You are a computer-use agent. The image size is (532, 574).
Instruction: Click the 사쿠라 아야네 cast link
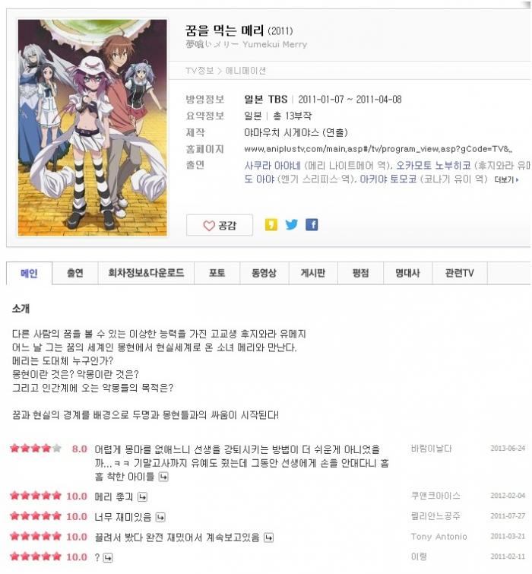tap(272, 166)
